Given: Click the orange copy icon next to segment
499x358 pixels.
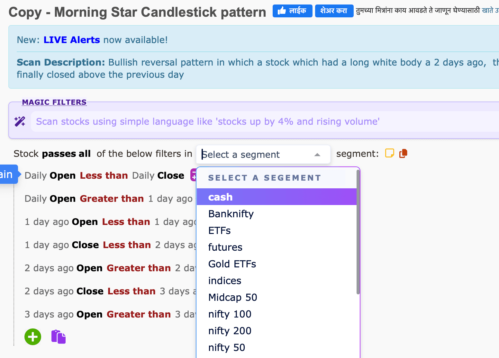Looking at the screenshot, I should [x=403, y=154].
